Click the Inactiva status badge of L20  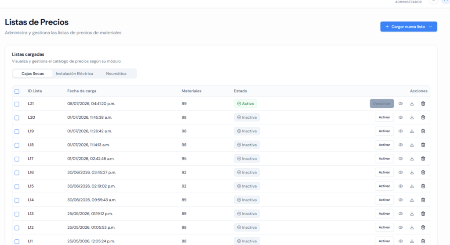click(247, 117)
